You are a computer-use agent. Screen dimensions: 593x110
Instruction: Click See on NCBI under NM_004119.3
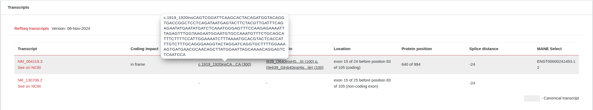29,68
